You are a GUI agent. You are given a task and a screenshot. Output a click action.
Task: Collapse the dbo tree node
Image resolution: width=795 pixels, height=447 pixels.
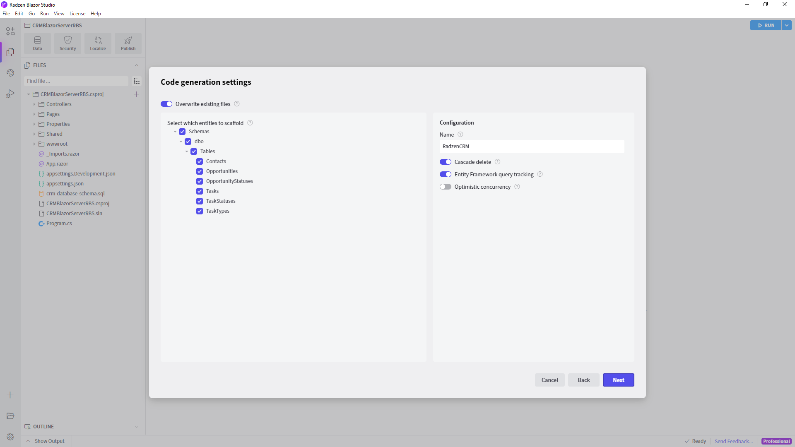pyautogui.click(x=181, y=142)
